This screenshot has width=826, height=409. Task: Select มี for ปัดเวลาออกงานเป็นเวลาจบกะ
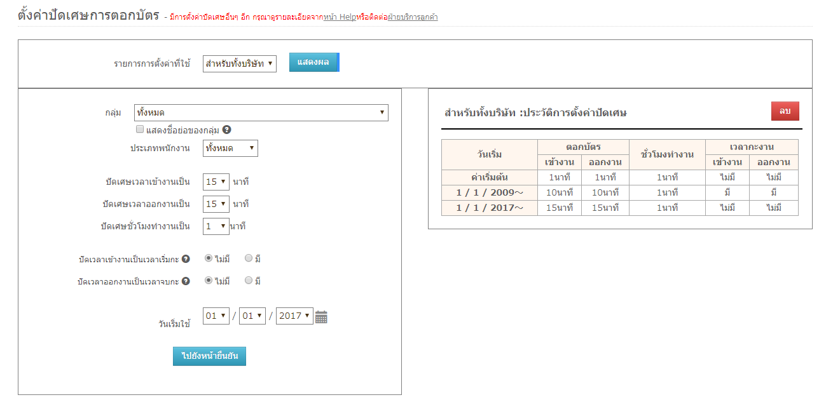coord(249,281)
